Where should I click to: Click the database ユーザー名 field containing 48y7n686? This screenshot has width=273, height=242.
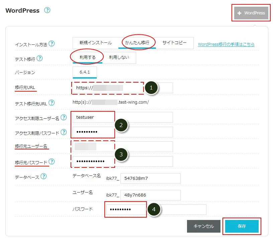151,195
